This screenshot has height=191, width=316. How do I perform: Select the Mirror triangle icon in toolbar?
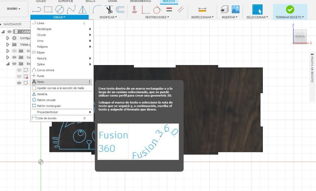pyautogui.click(x=83, y=9)
